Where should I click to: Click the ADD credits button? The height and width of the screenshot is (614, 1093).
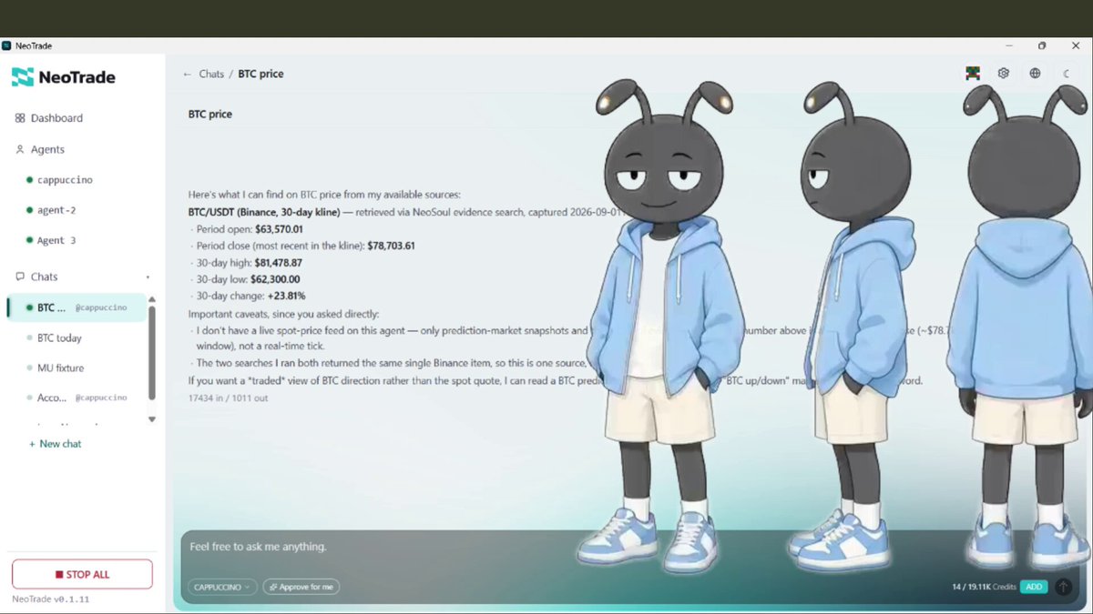tap(1034, 587)
